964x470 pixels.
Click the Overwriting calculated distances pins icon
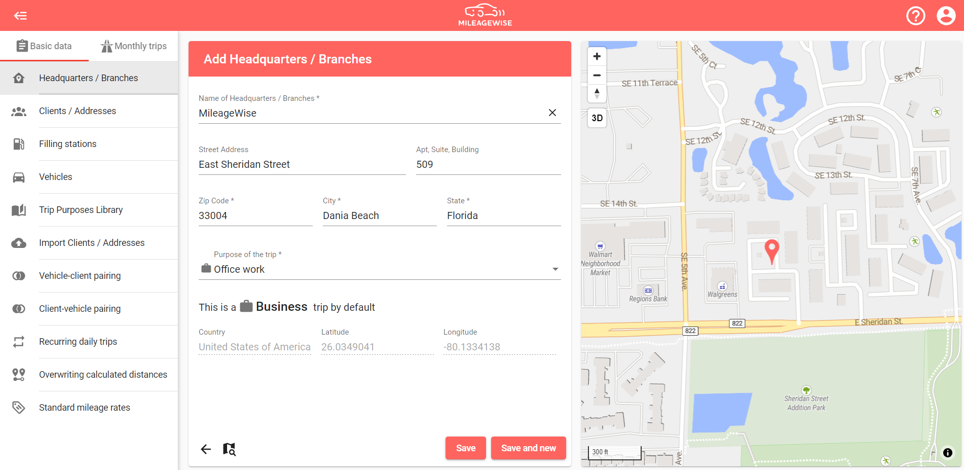pos(19,375)
